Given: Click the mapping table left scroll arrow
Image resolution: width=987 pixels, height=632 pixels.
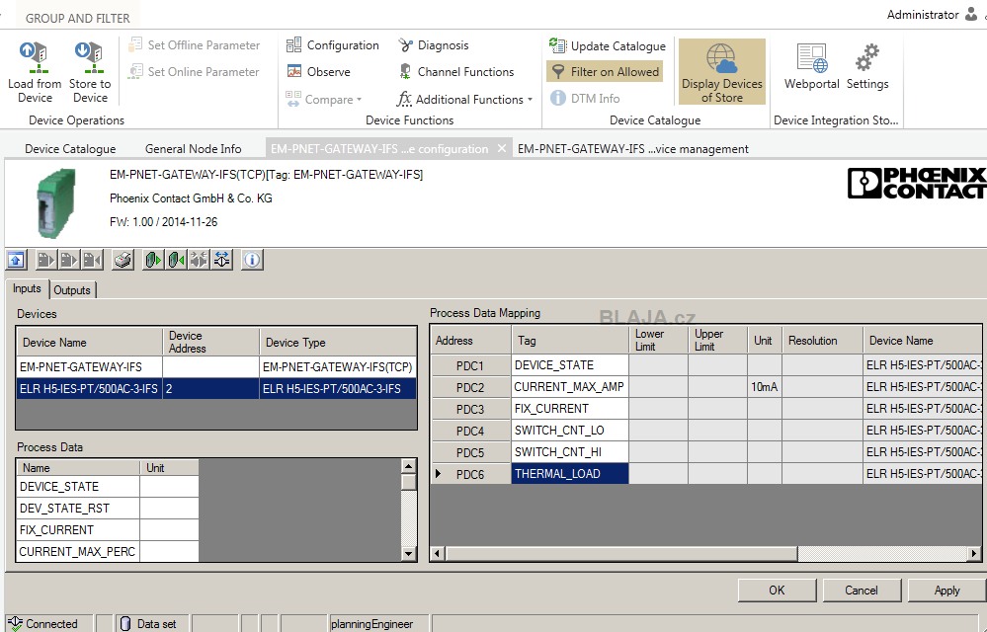Looking at the screenshot, I should pyautogui.click(x=438, y=554).
